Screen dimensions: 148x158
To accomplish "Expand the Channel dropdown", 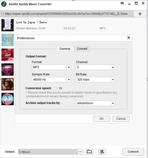I will tap(95, 67).
